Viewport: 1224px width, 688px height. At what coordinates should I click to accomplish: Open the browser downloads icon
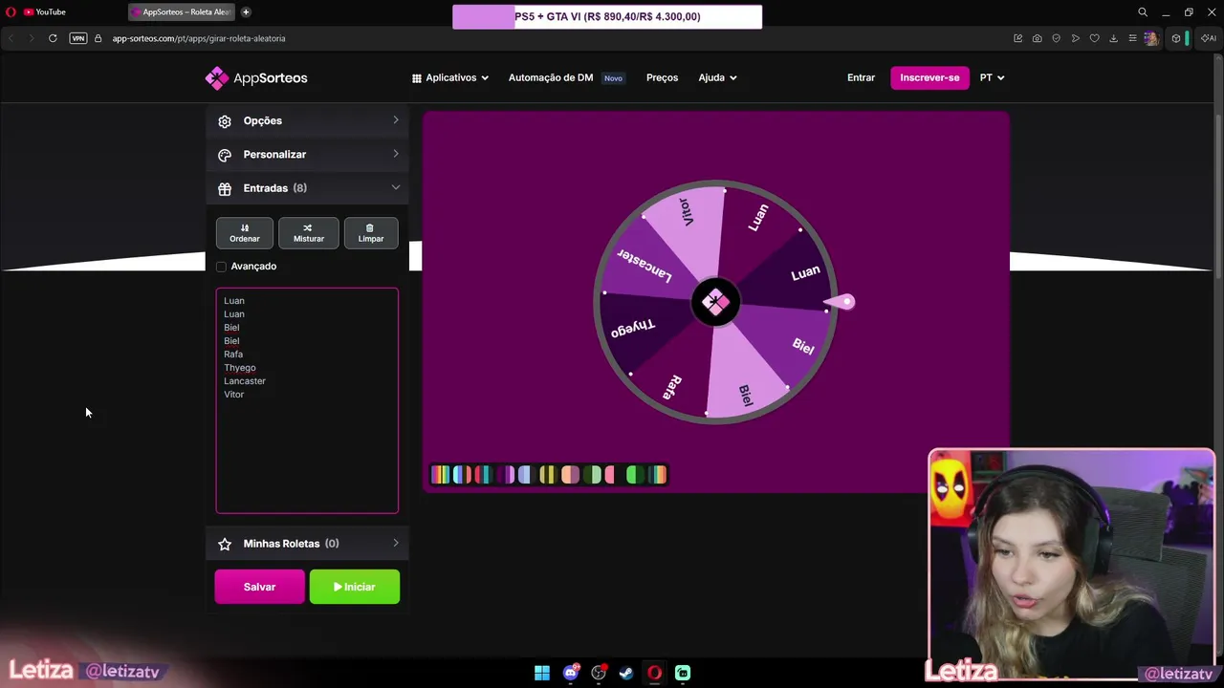coord(1113,38)
